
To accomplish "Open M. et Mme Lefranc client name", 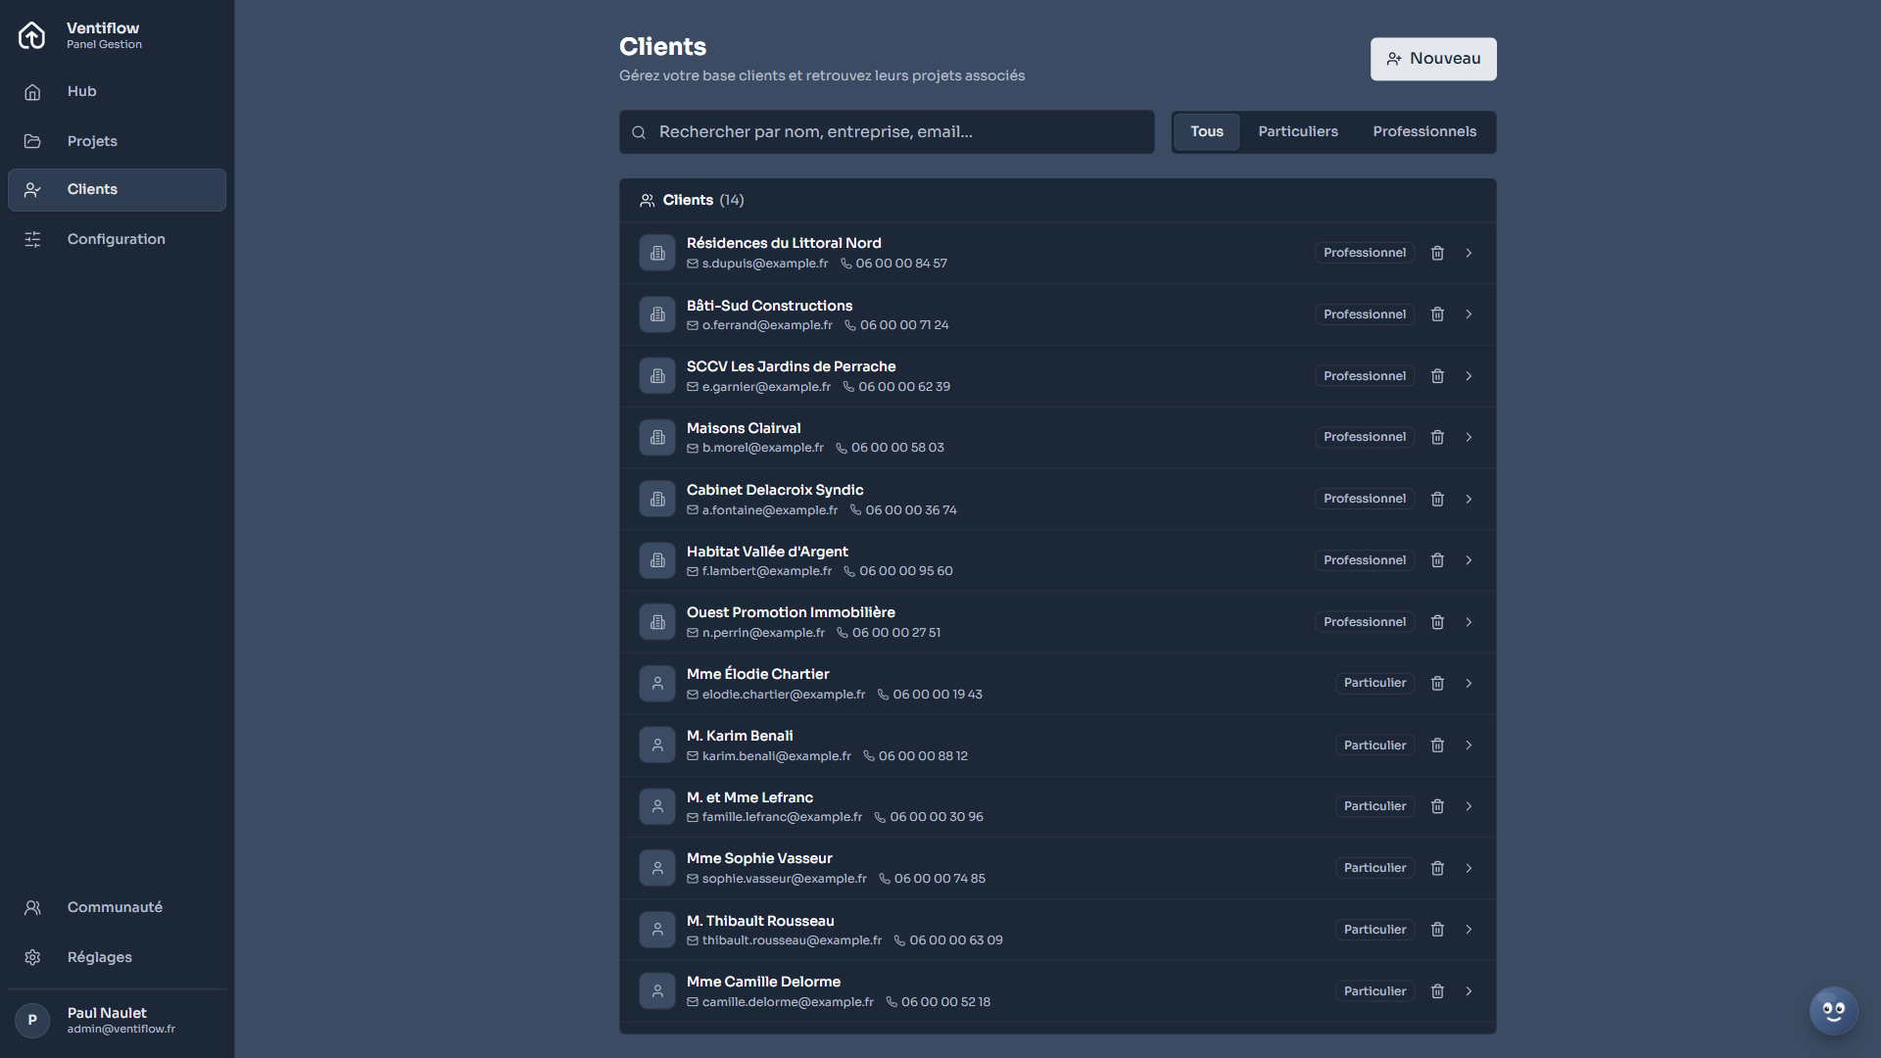I will (x=749, y=797).
